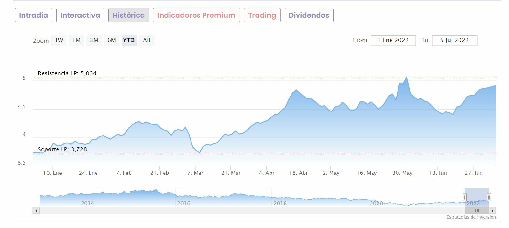This screenshot has width=509, height=228.
Task: Select the Histórica tab
Action: click(x=129, y=15)
